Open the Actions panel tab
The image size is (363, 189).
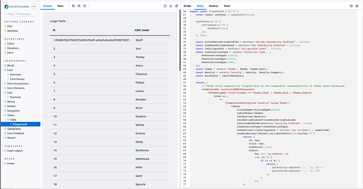coord(213,6)
